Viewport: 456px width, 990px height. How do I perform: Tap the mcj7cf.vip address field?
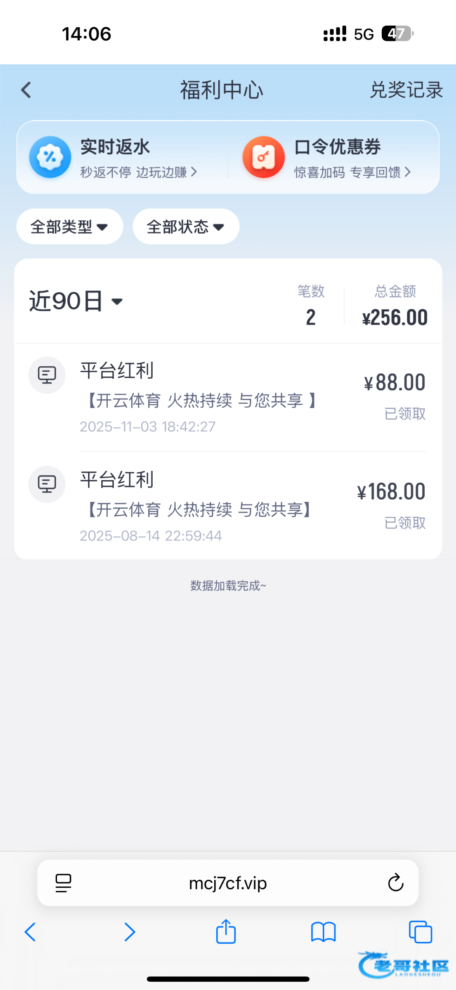click(x=228, y=883)
